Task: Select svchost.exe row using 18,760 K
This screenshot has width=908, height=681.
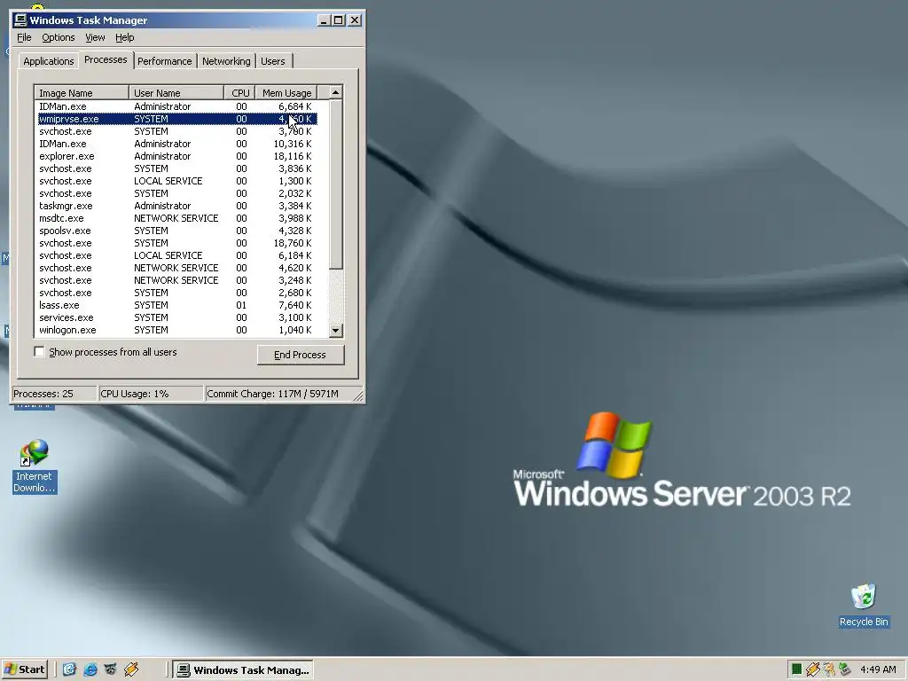Action: [x=176, y=243]
